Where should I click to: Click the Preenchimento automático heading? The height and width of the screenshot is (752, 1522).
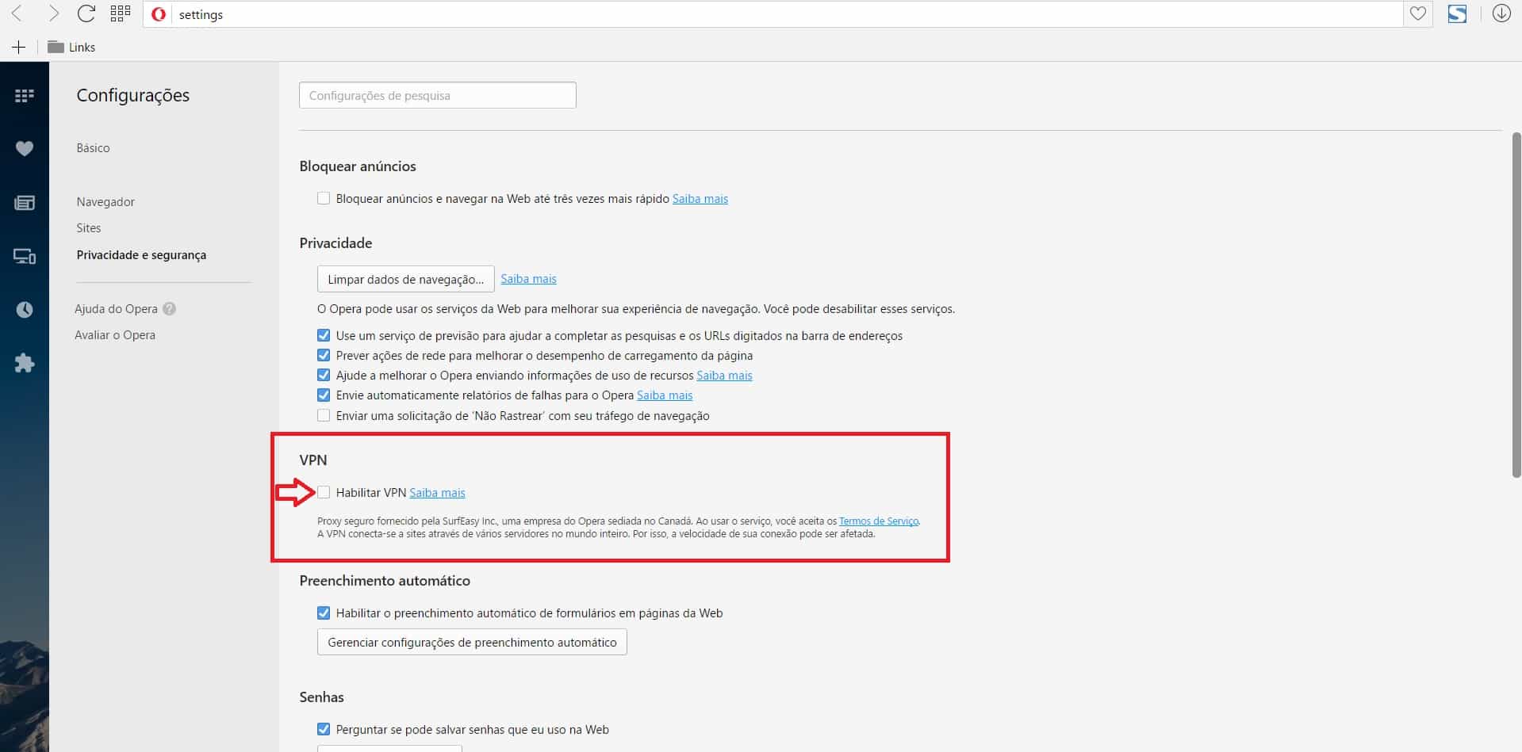point(385,580)
